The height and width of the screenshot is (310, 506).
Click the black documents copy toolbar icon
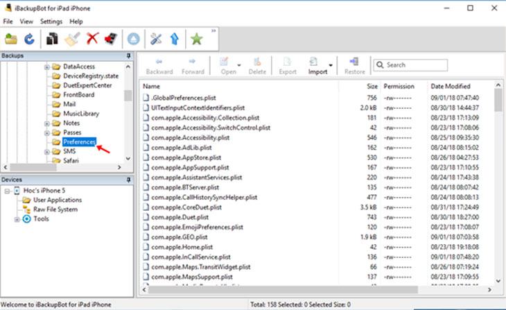tap(52, 39)
